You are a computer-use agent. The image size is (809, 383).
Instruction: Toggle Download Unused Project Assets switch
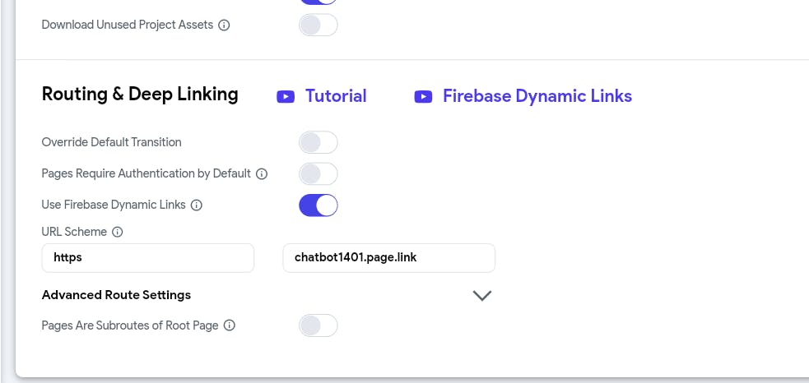point(318,25)
